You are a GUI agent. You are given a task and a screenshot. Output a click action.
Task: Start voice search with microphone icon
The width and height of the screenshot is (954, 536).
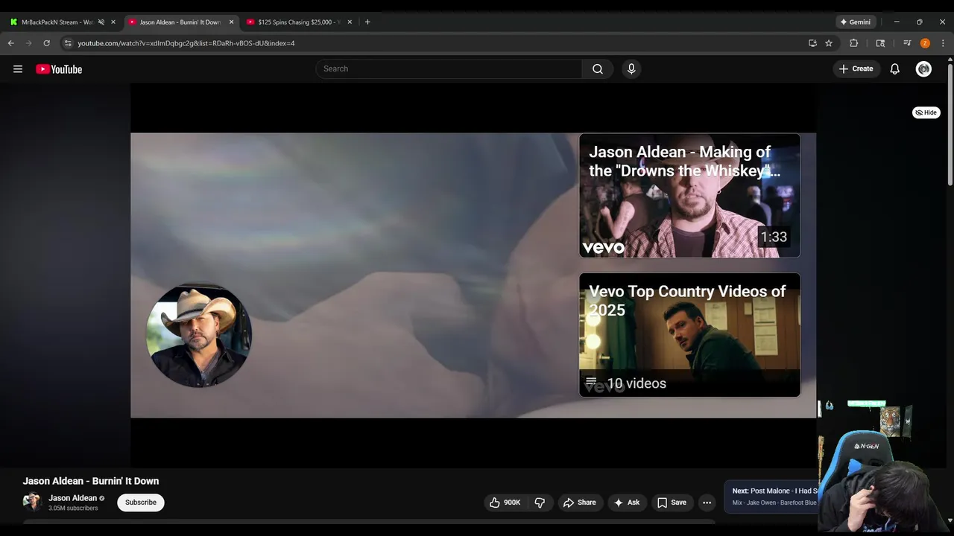(631, 69)
